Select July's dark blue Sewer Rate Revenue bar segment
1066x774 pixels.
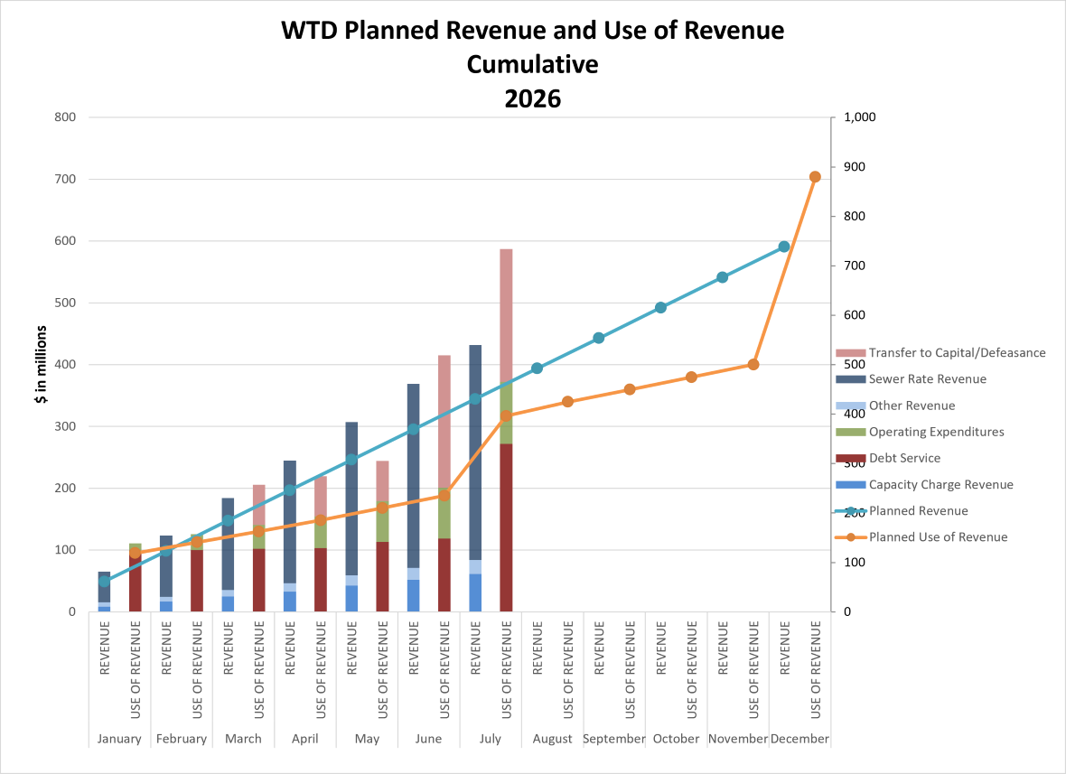475,452
